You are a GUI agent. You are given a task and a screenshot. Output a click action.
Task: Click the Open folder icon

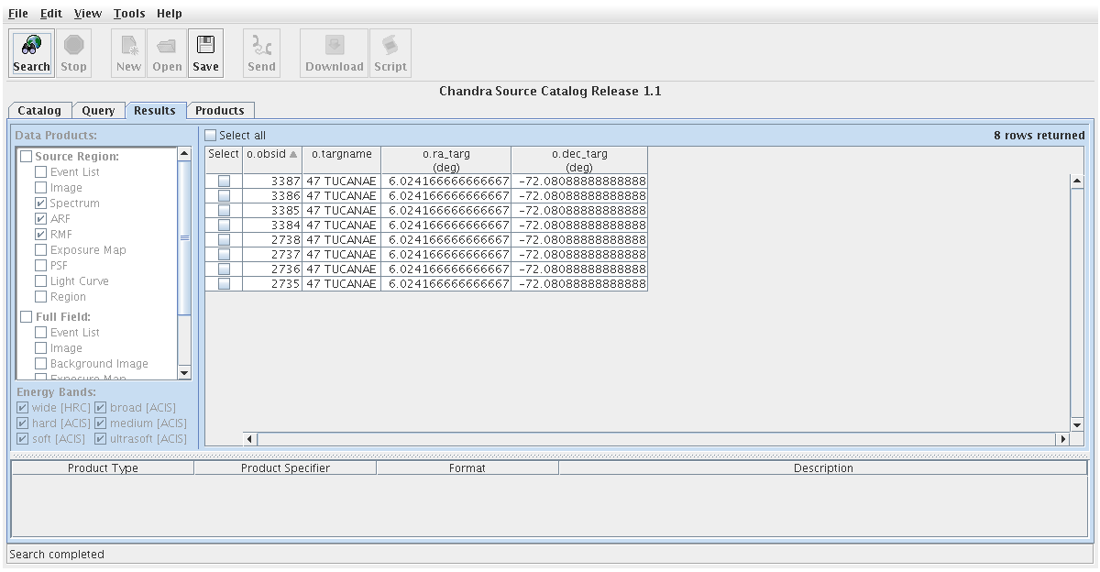167,45
